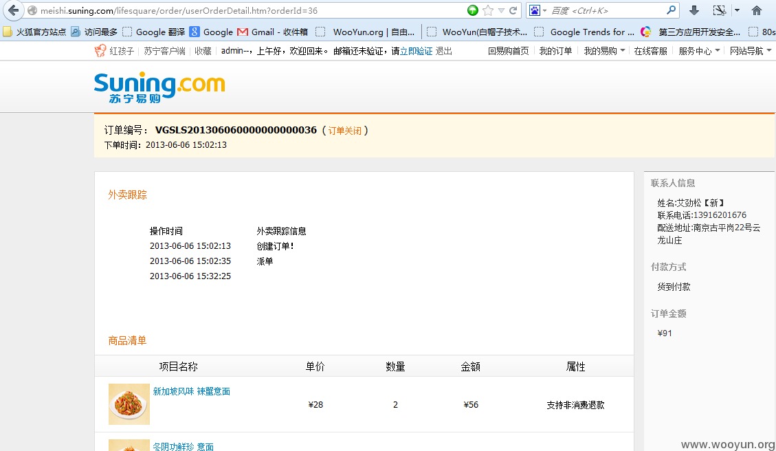Viewport: 776px width, 451px height.
Task: Click the 单价 column header
Action: (315, 366)
